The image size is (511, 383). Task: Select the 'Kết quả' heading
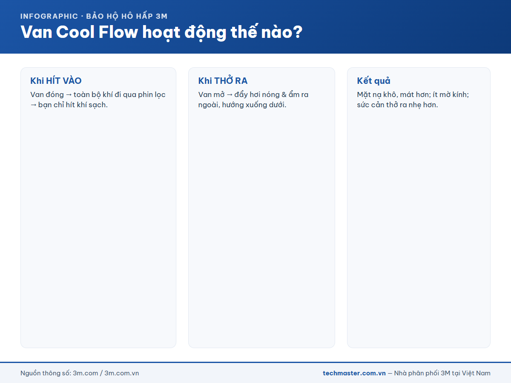click(373, 80)
